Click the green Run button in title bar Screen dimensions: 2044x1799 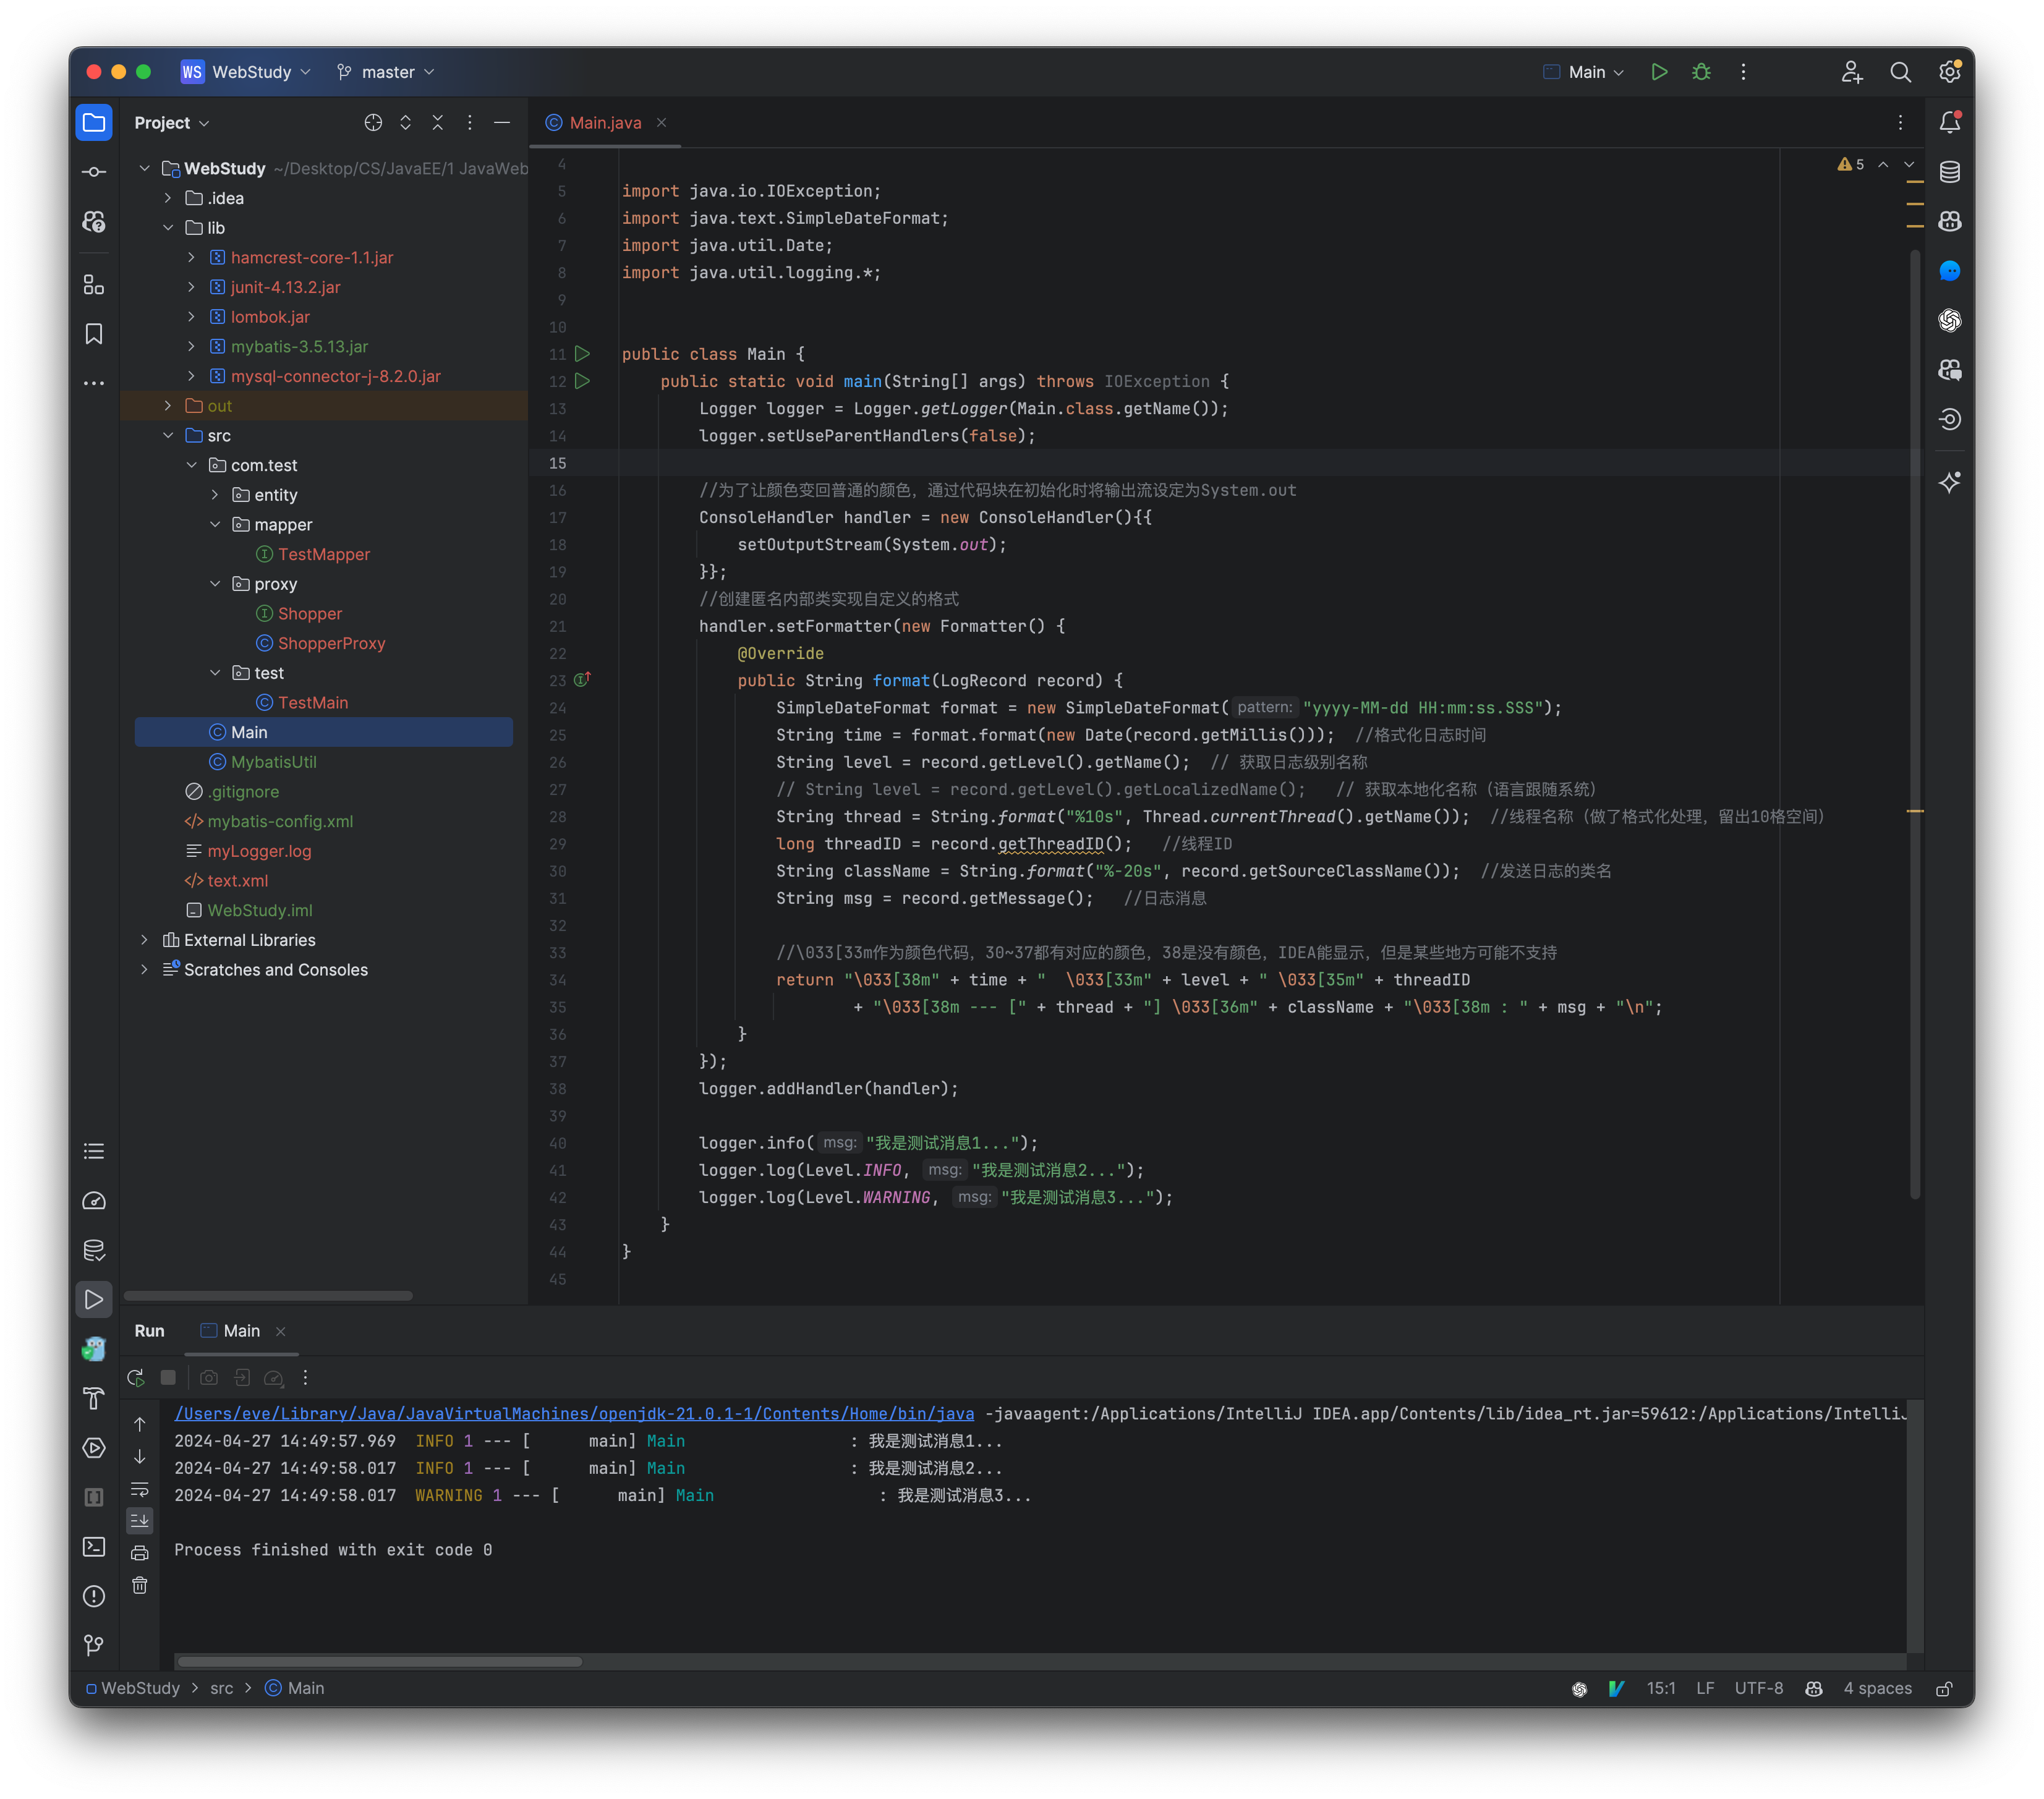point(1659,71)
